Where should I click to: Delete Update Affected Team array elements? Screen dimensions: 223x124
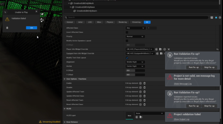(x=144, y=92)
